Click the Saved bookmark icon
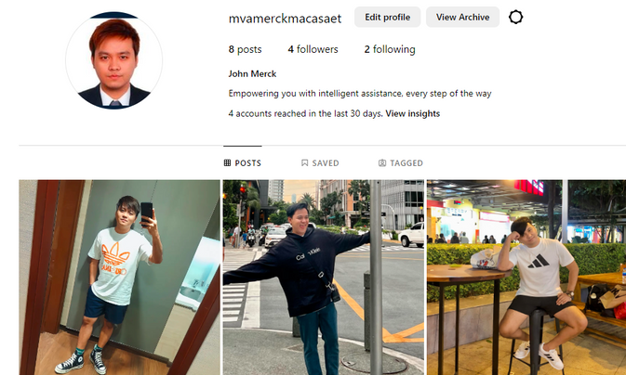Screen dimensions: 626x375 (x=304, y=162)
